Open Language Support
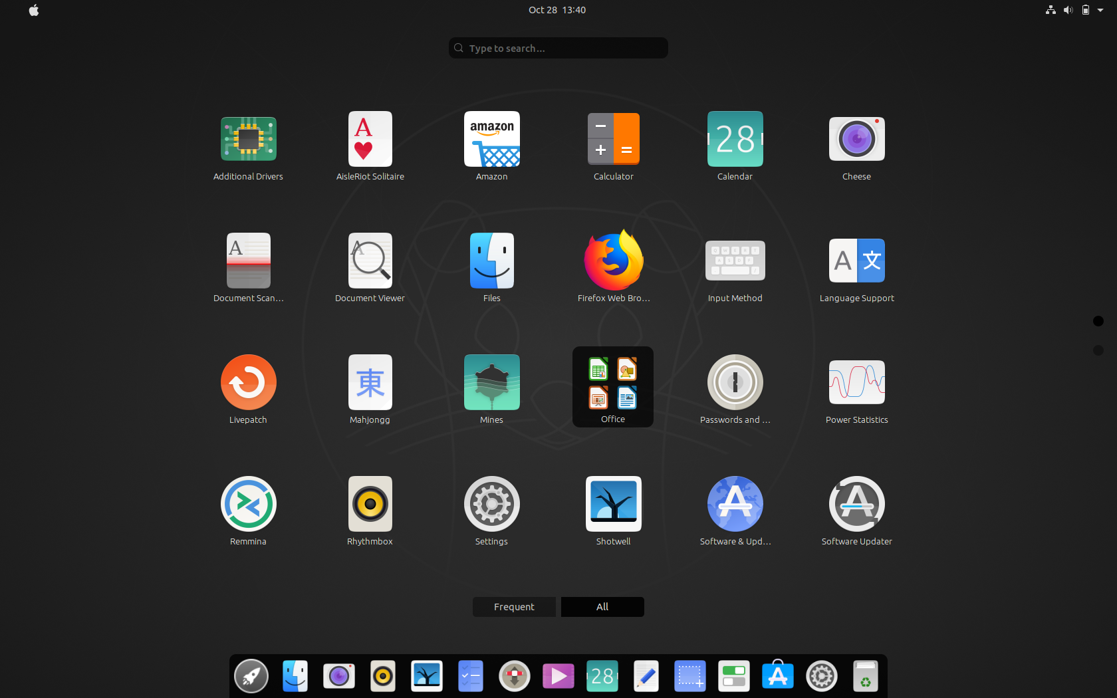This screenshot has width=1117, height=698. (x=857, y=261)
